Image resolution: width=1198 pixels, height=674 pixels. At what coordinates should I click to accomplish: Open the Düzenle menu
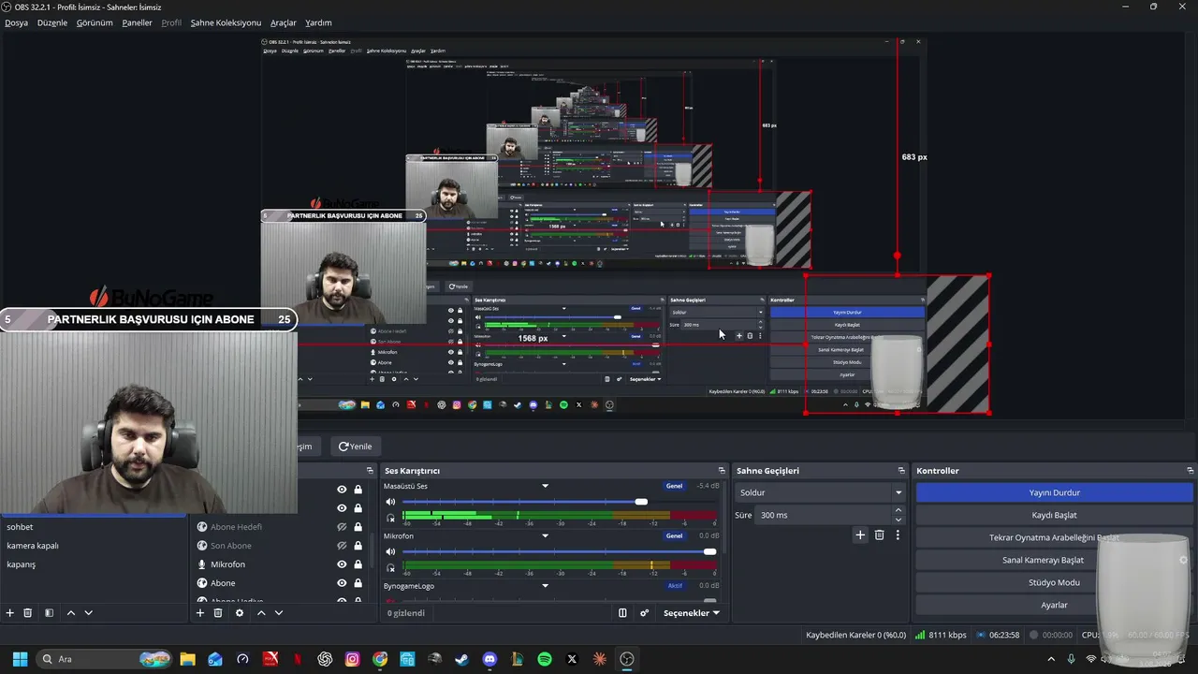click(x=52, y=22)
